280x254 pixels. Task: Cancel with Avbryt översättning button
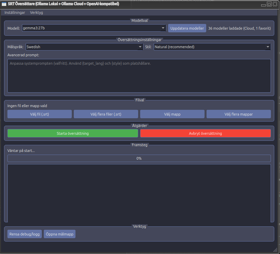coord(205,133)
